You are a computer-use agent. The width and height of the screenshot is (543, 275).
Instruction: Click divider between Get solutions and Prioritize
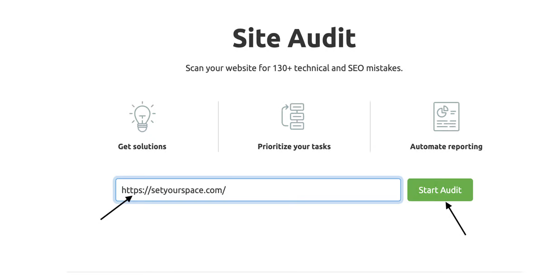[218, 127]
